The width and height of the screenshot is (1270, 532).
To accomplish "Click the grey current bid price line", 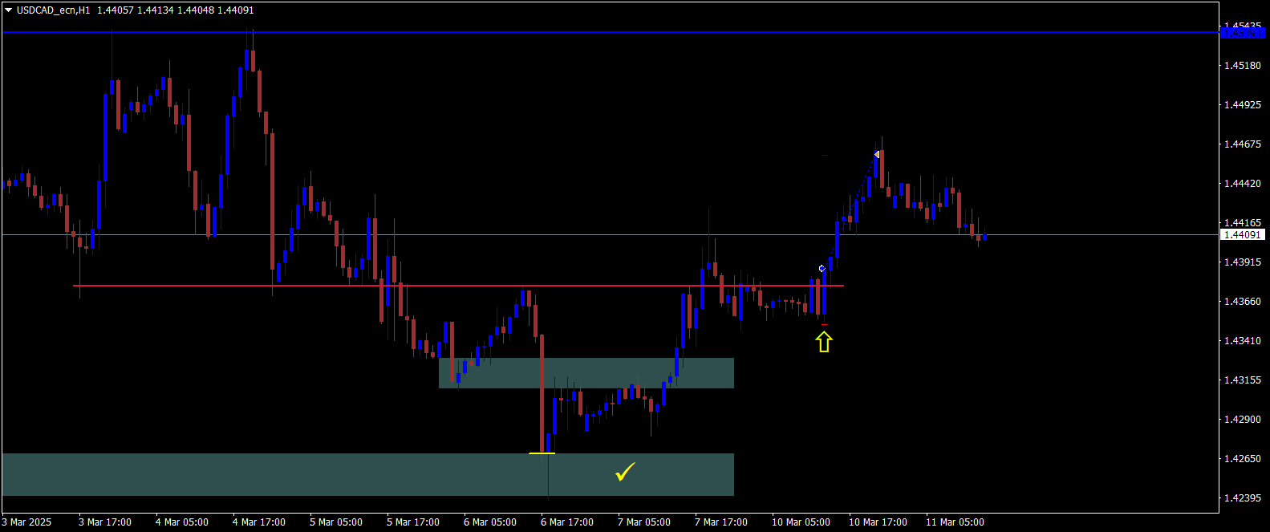I will 610,235.
